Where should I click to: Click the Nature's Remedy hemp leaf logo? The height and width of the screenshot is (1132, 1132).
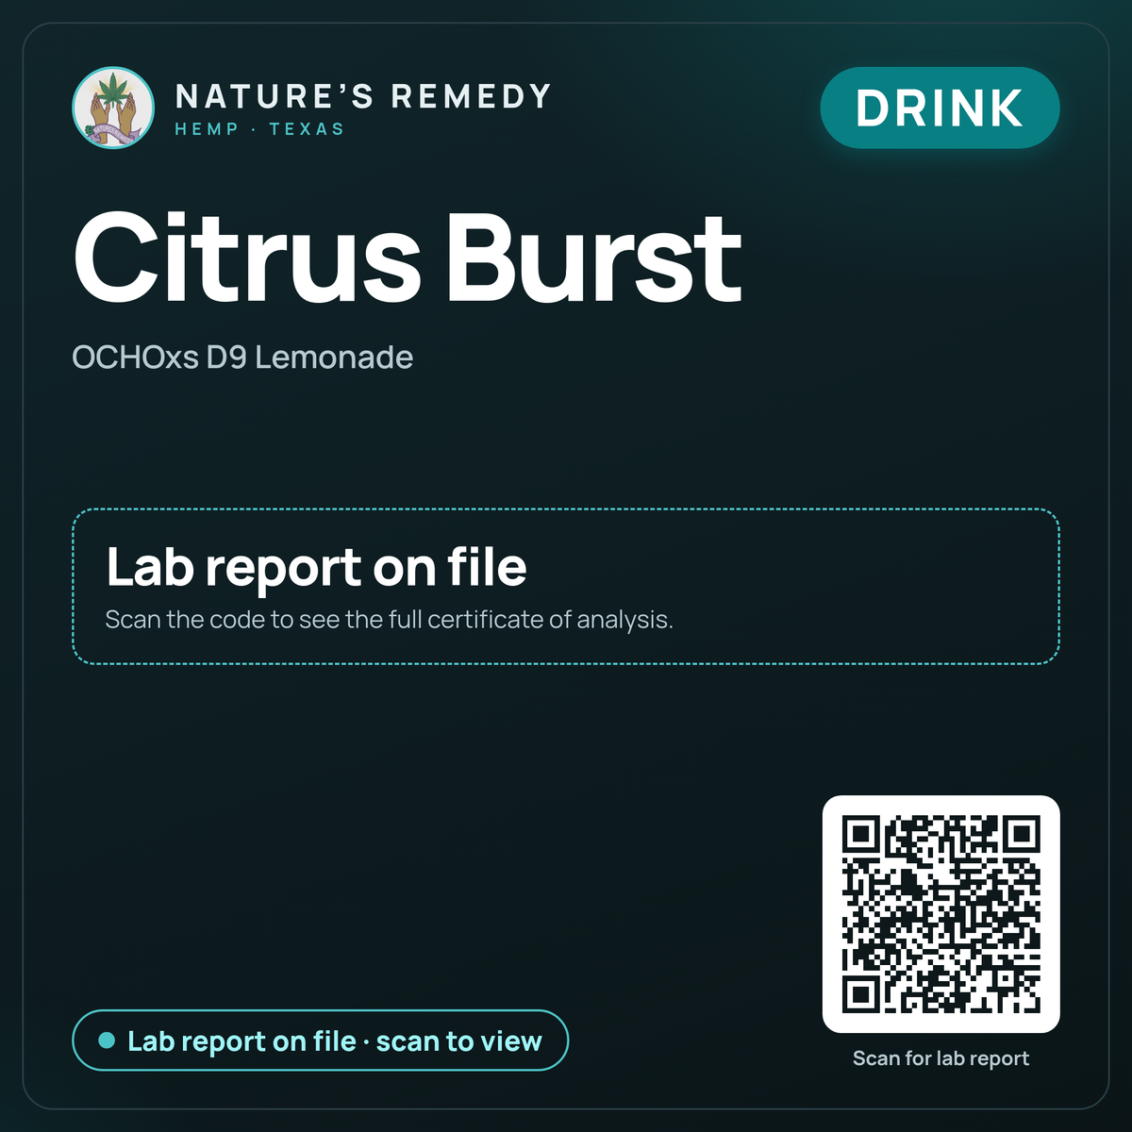pyautogui.click(x=113, y=108)
